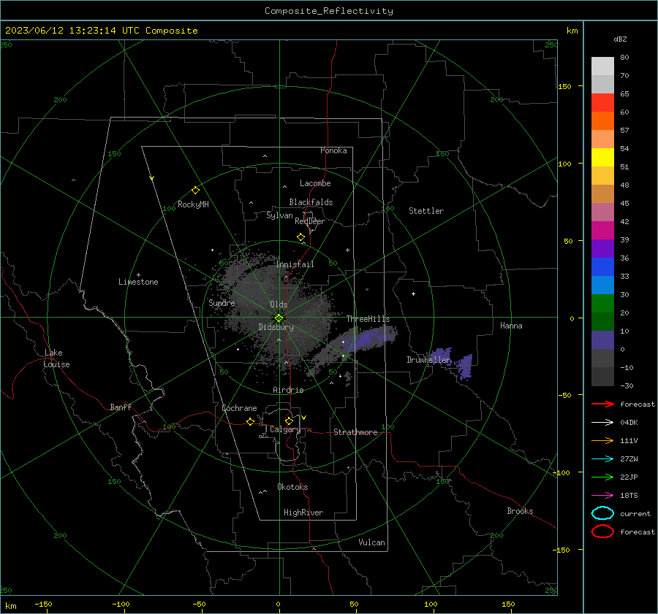This screenshot has width=658, height=614.
Task: Click the Airdrie town label
Action: 288,390
